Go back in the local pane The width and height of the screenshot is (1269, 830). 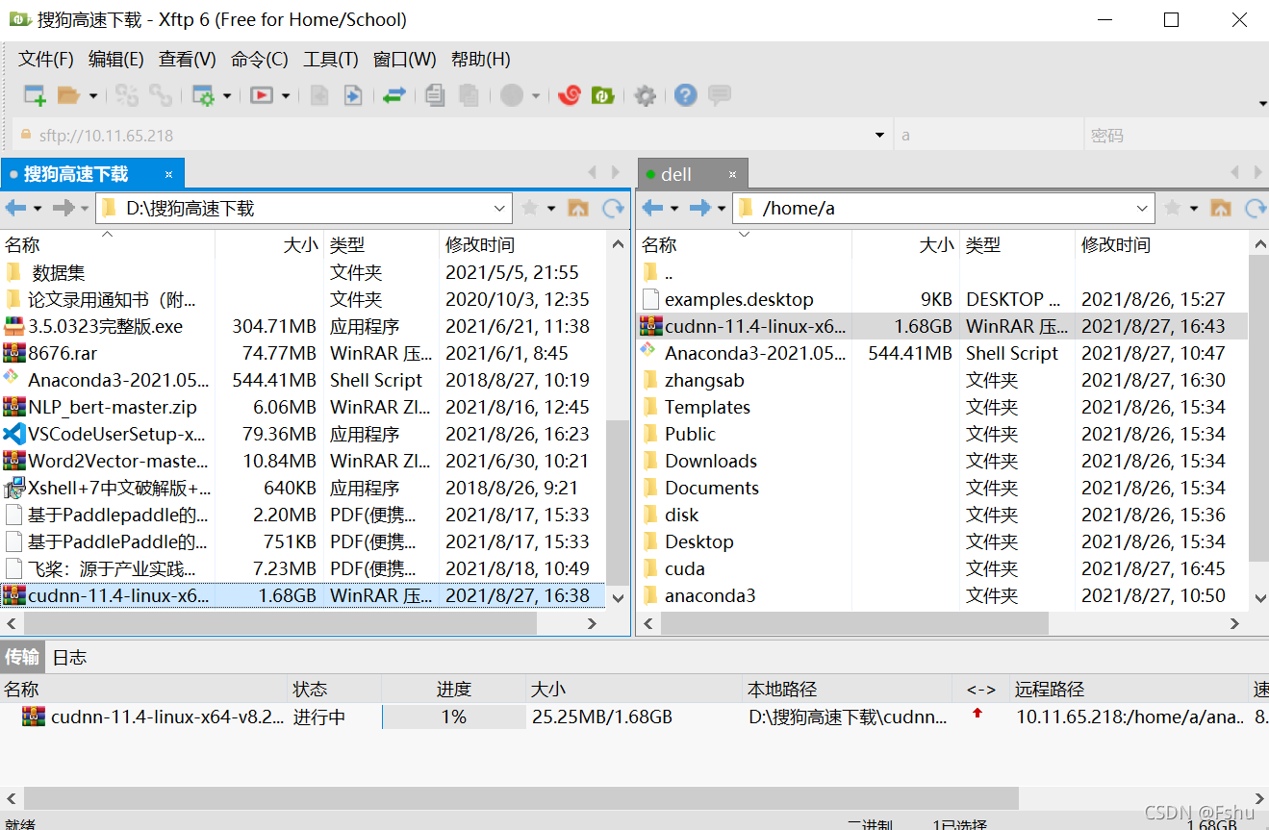15,208
